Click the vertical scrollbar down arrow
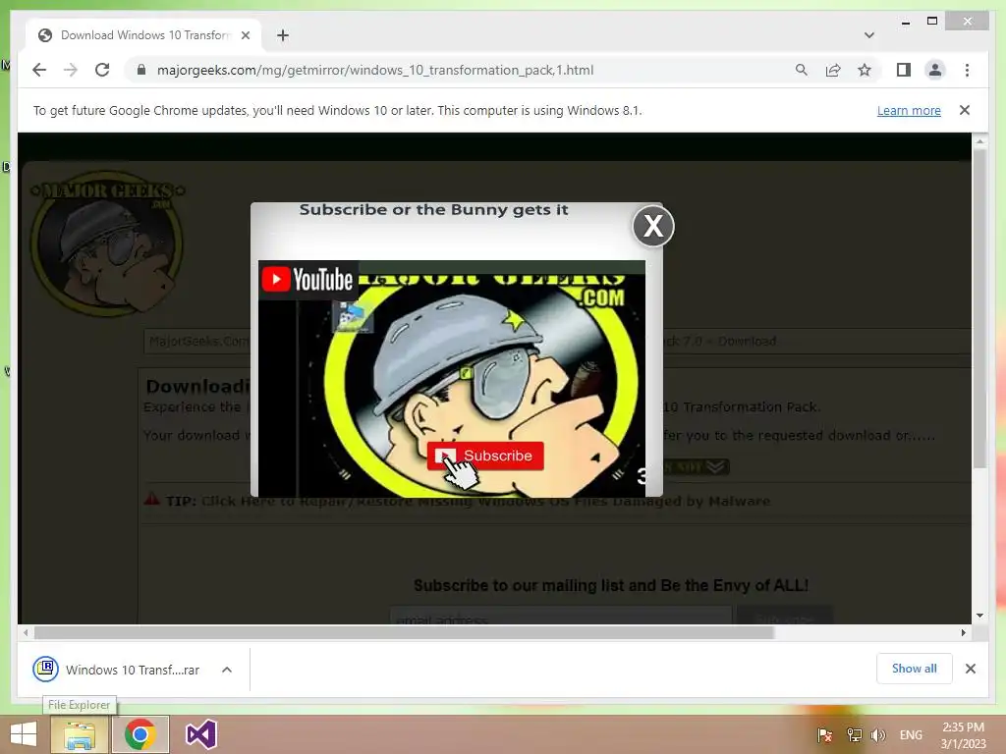The image size is (1006, 754). (979, 616)
